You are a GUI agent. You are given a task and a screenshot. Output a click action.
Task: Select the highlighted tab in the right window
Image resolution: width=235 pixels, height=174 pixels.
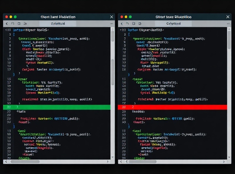pos(173,24)
